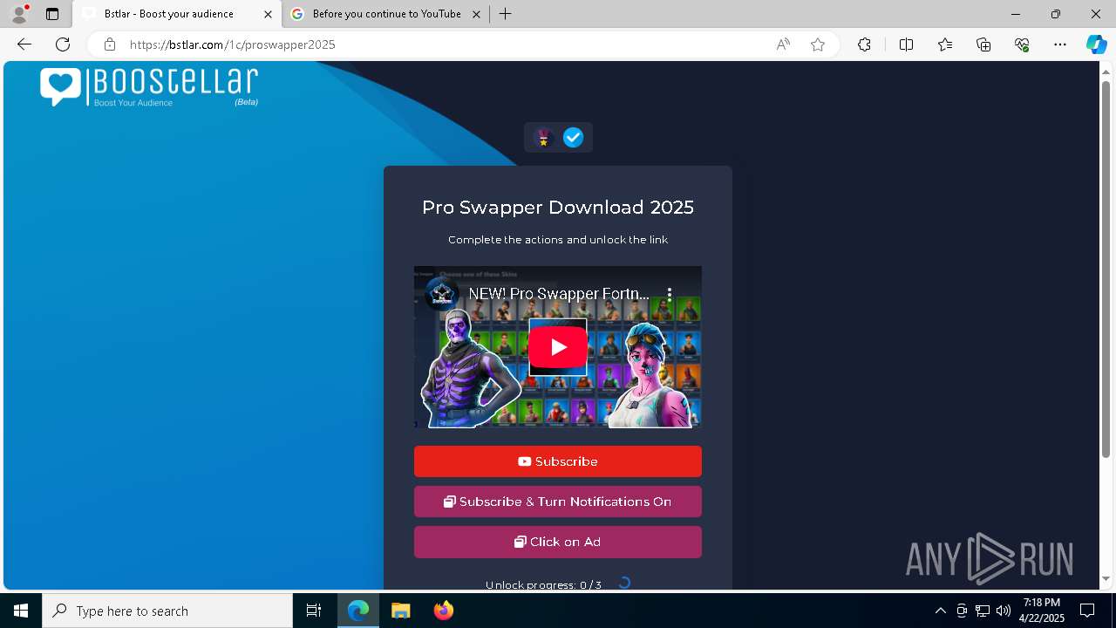This screenshot has height=628, width=1116.
Task: Open a new browser tab
Action: [506, 14]
